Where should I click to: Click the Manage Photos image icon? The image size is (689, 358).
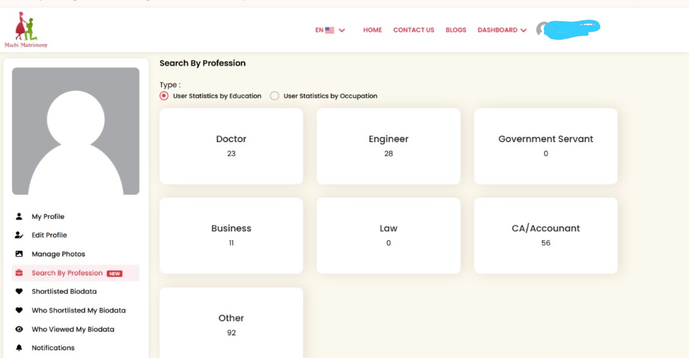click(x=19, y=254)
